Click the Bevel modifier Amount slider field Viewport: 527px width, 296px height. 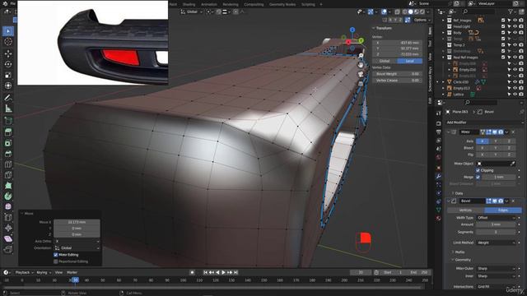coord(496,224)
